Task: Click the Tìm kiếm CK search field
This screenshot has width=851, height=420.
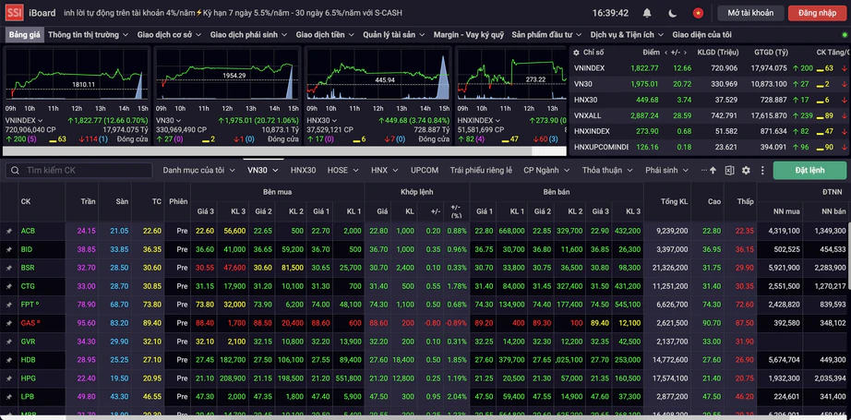Action: pos(79,171)
